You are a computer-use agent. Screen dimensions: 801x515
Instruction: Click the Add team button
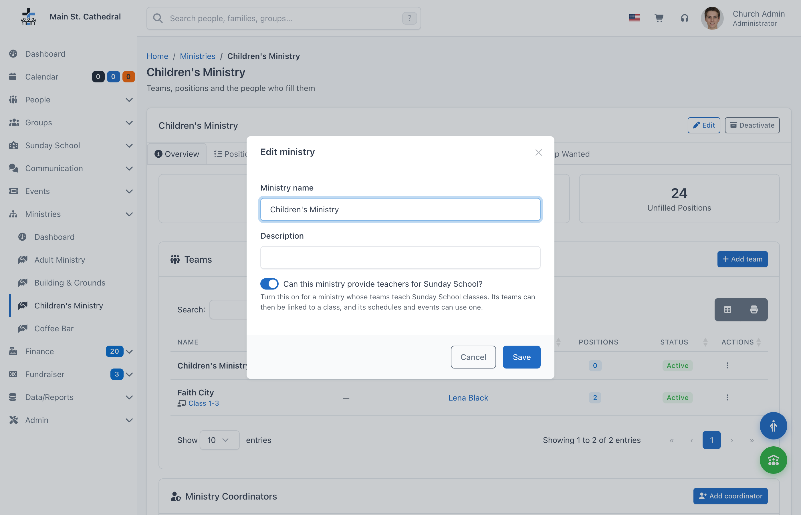[742, 259]
